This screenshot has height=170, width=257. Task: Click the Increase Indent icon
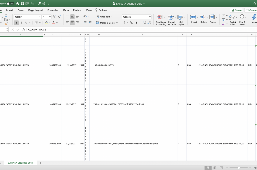(90, 23)
